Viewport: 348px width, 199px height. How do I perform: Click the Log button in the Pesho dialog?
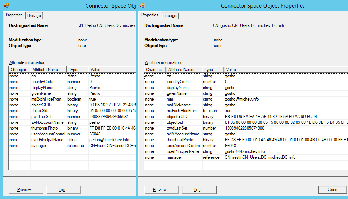coord(63,190)
